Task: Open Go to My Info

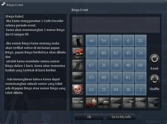Action: click(x=121, y=117)
